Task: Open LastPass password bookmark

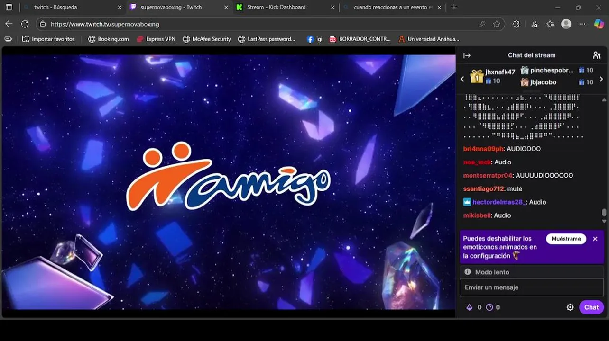Action: 267,39
